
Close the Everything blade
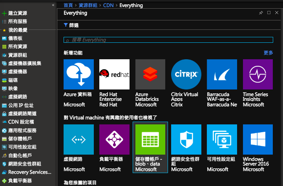point(276,13)
